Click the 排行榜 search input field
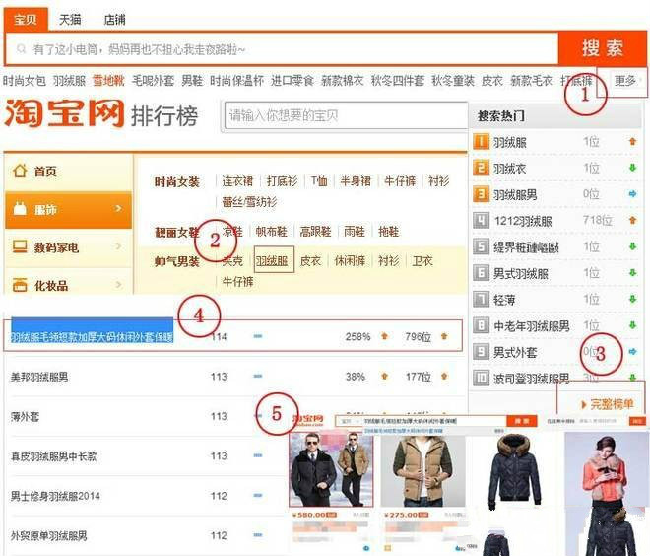Viewport: 650px width, 556px height. (340, 115)
